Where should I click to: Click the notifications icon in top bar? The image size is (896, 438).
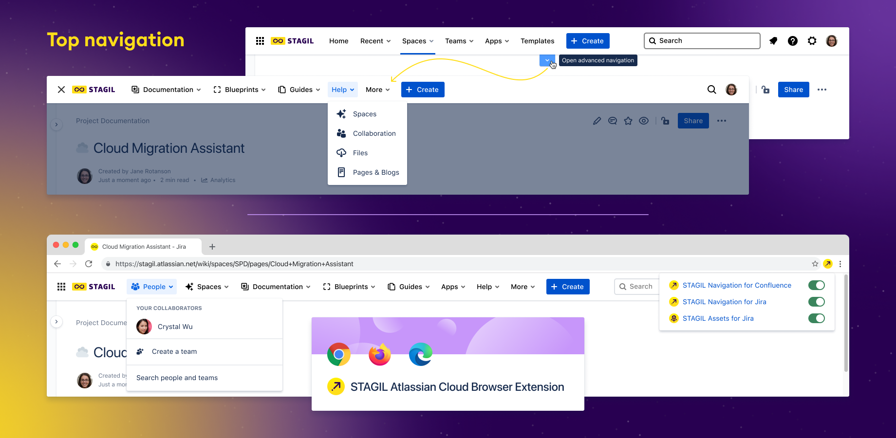click(773, 41)
